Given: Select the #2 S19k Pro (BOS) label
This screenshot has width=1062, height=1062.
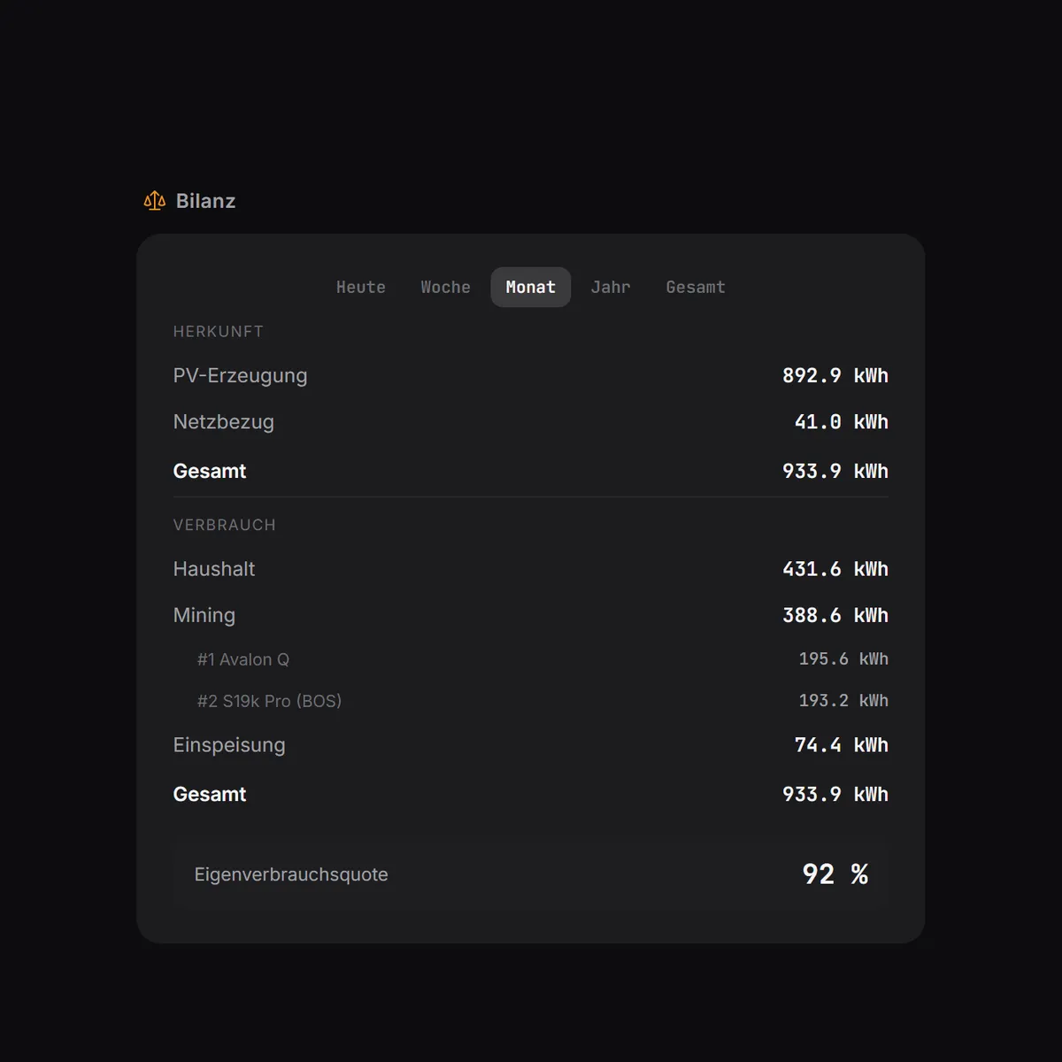Looking at the screenshot, I should pyautogui.click(x=269, y=701).
